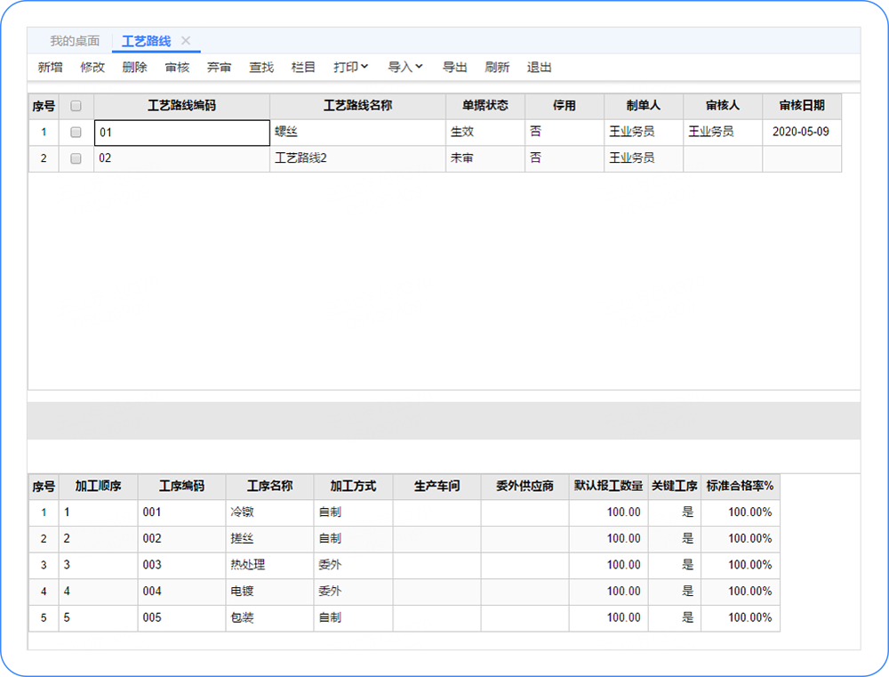The height and width of the screenshot is (677, 889).
Task: Click the 栏目 column settings button
Action: tap(303, 68)
